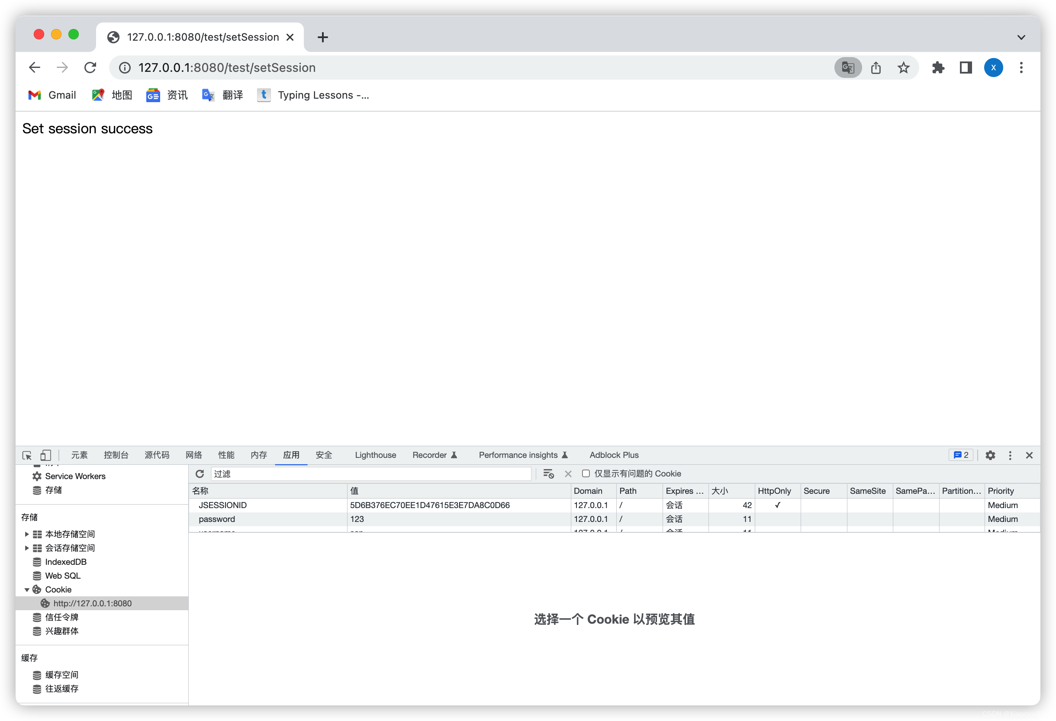This screenshot has width=1056, height=721.
Task: Select http://127.0.0.1:8080 cookie origin
Action: (x=102, y=603)
